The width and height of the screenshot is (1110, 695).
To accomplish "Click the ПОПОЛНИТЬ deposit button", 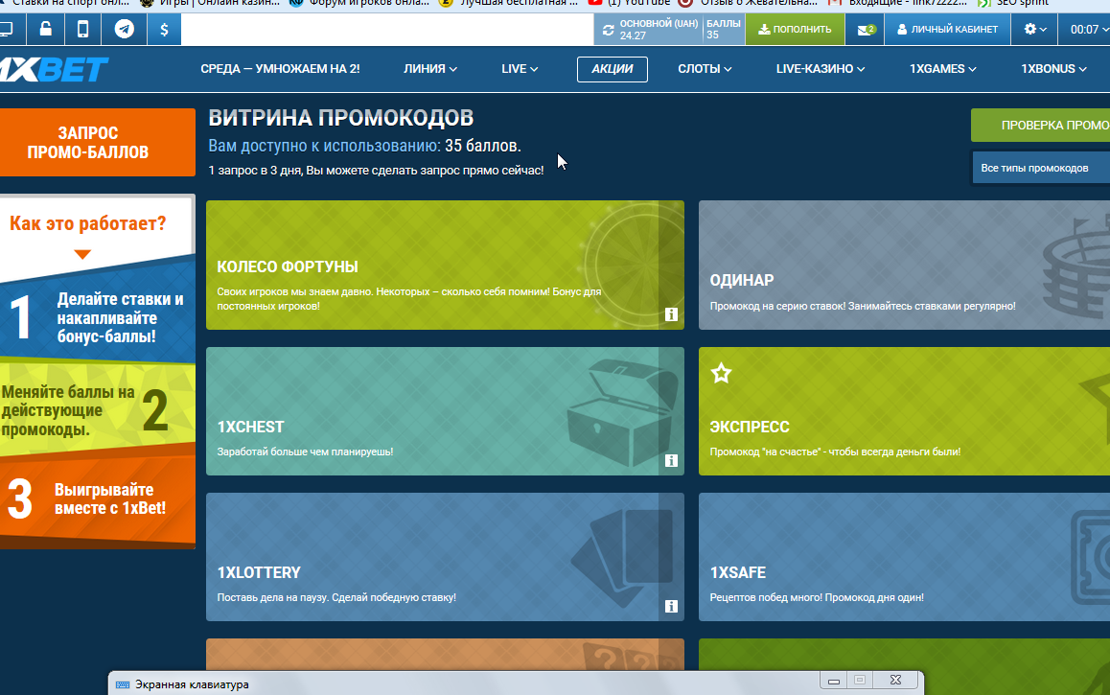I will point(795,30).
